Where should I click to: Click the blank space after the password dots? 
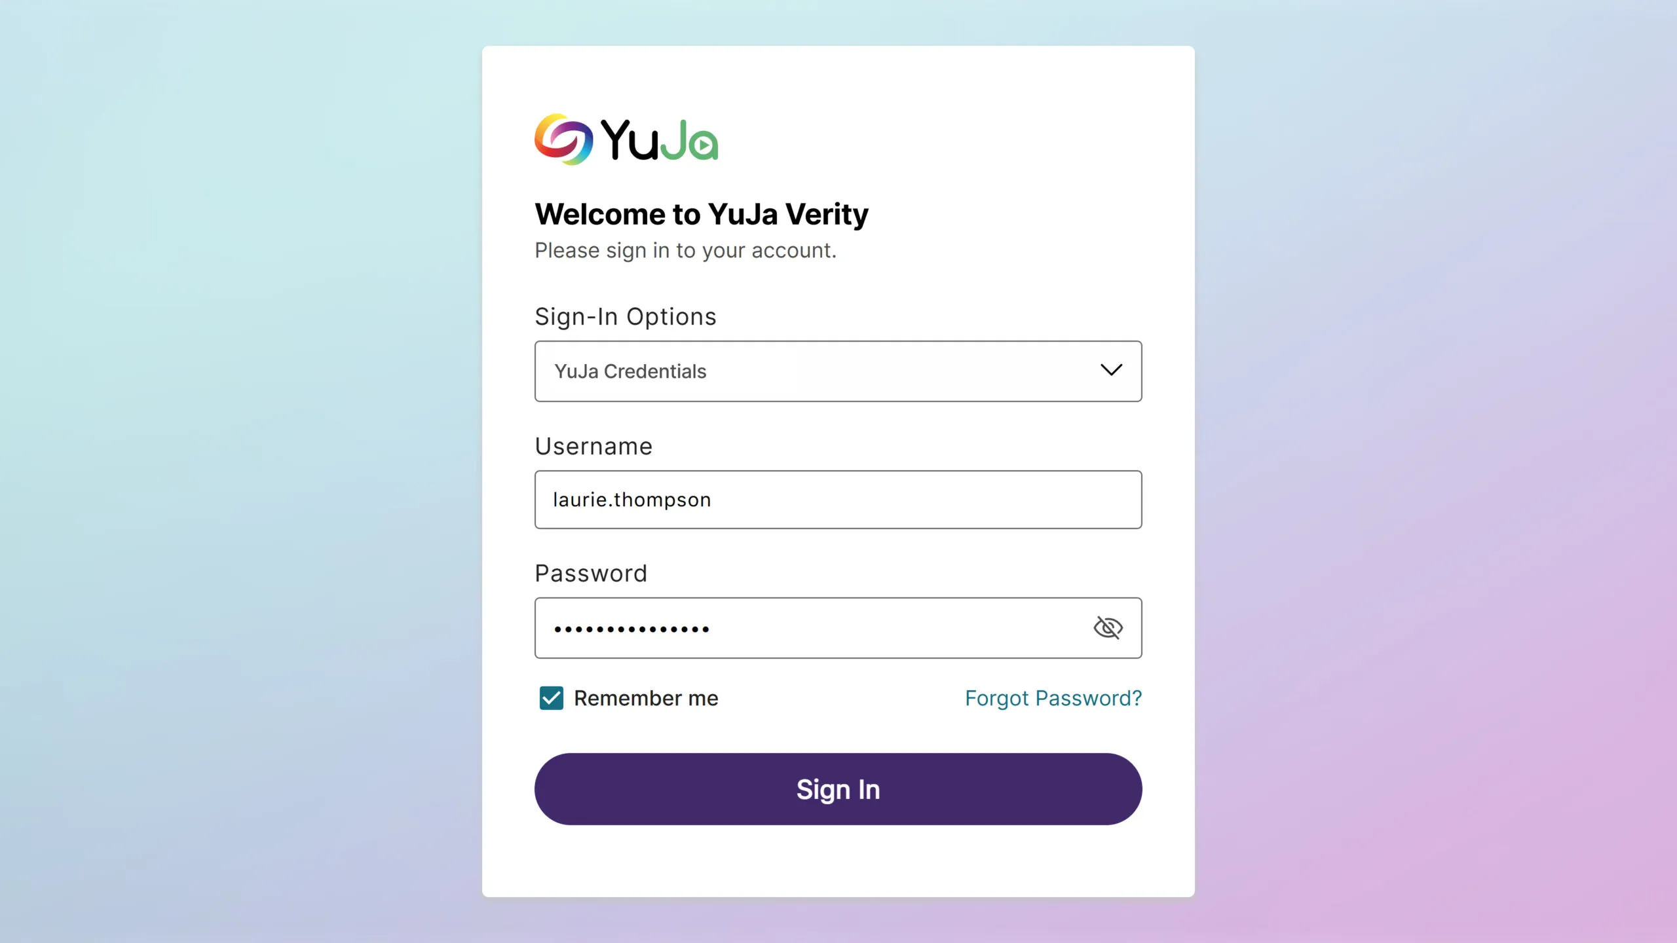tap(897, 627)
